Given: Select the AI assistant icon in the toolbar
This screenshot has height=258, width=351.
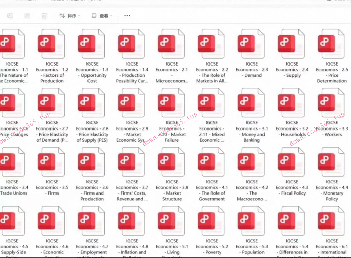Looking at the screenshot, I should tap(10, 16).
